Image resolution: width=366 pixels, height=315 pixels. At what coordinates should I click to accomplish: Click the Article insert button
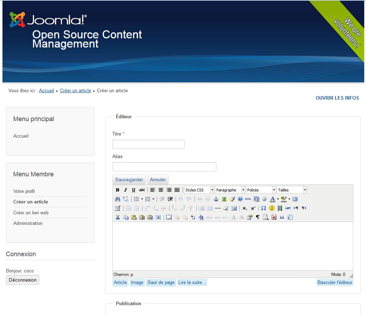coord(120,283)
